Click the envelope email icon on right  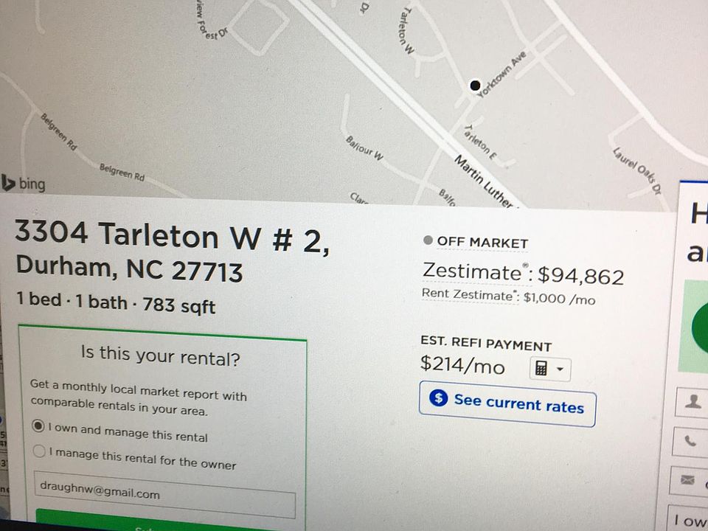(687, 480)
